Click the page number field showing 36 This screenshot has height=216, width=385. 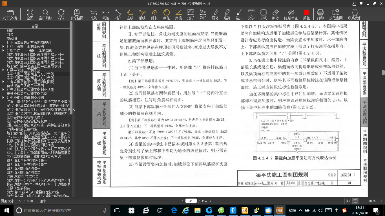(191, 201)
